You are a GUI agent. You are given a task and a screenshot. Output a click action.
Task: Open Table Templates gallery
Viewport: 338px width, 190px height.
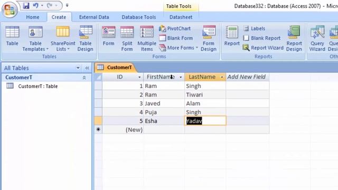pyautogui.click(x=35, y=39)
